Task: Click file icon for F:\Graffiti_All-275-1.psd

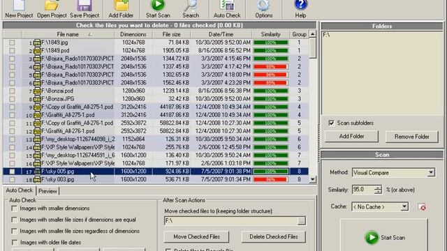Action: pyautogui.click(x=37, y=115)
